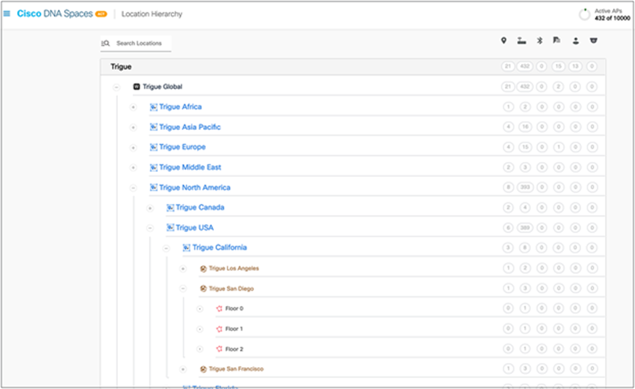Click the building icon beside Trigue Los Angeles
Image resolution: width=635 pixels, height=389 pixels.
click(x=203, y=269)
